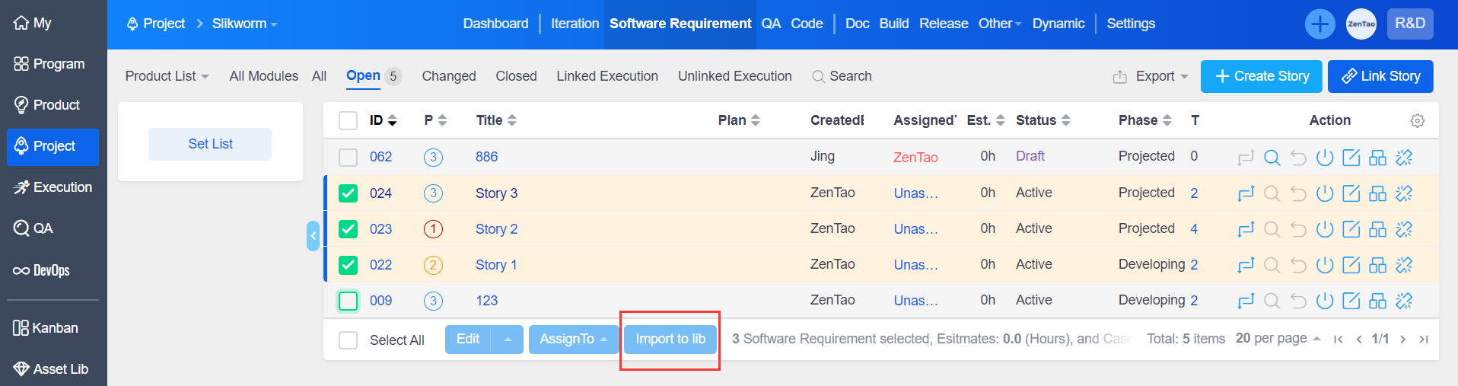The image size is (1458, 386).
Task: Click the change story icon in Story 2 row
Action: pos(1246,229)
